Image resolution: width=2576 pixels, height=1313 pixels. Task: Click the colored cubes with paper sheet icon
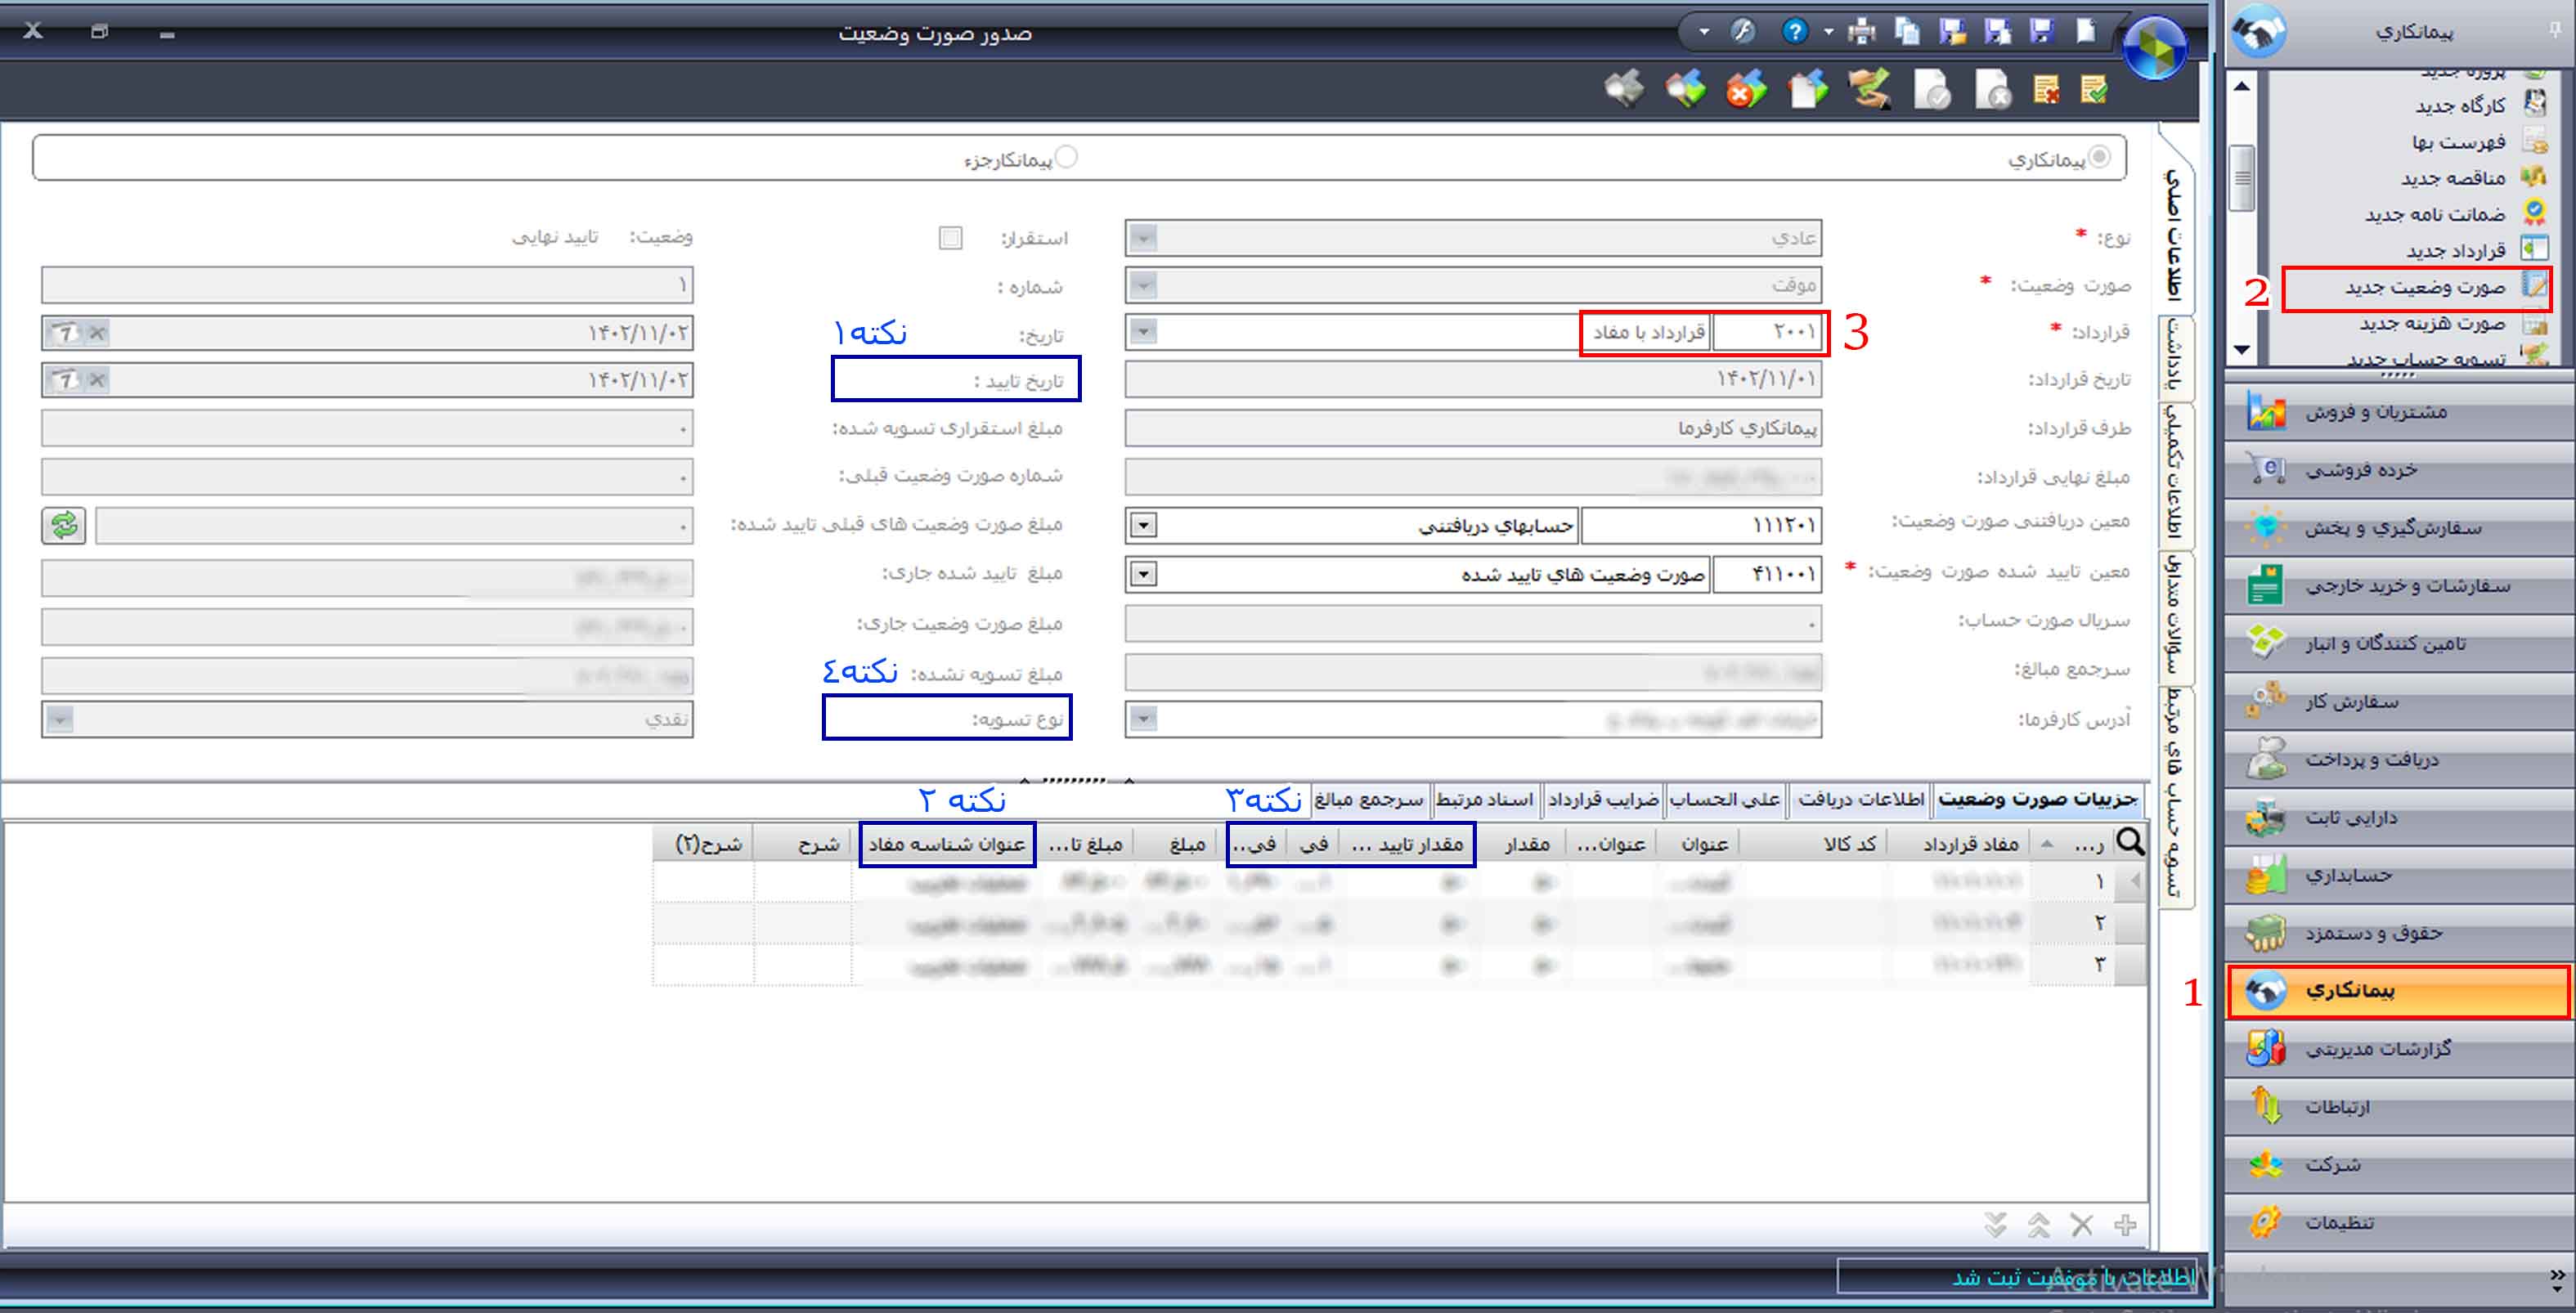click(1809, 90)
